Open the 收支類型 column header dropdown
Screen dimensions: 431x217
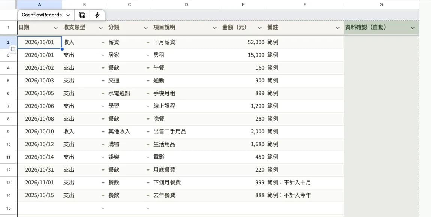click(101, 28)
